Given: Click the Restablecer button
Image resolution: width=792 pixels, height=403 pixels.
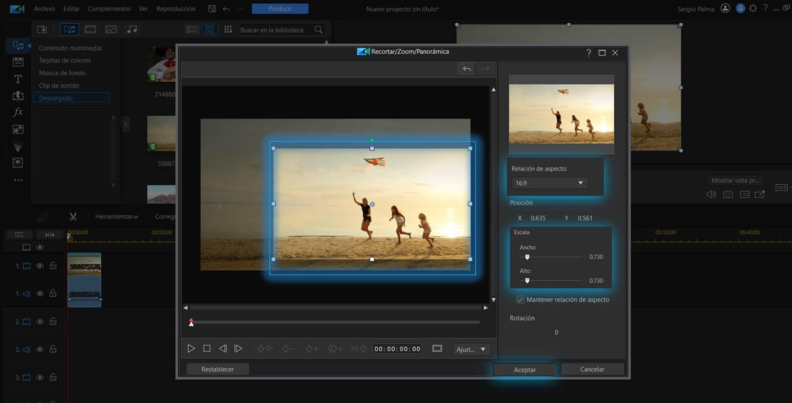Looking at the screenshot, I should tap(217, 369).
